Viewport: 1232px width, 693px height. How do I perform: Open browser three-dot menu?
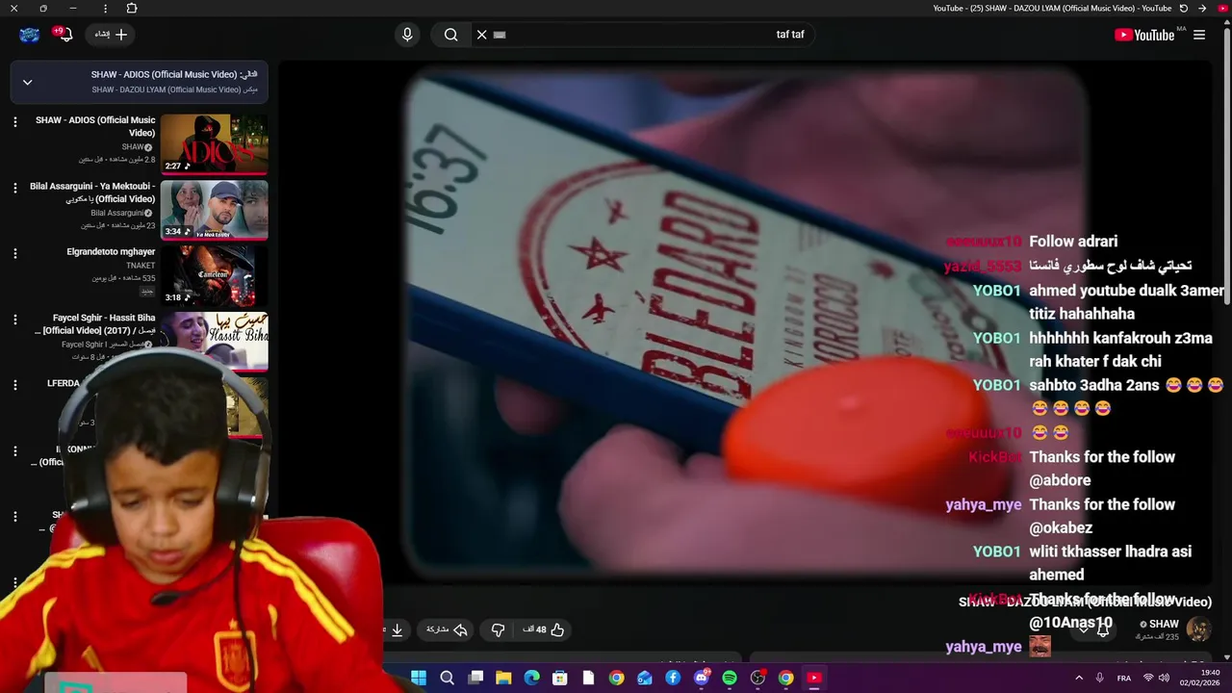point(105,8)
